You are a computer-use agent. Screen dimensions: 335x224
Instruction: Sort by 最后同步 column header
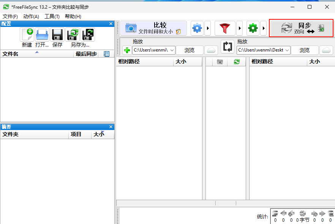pos(86,54)
